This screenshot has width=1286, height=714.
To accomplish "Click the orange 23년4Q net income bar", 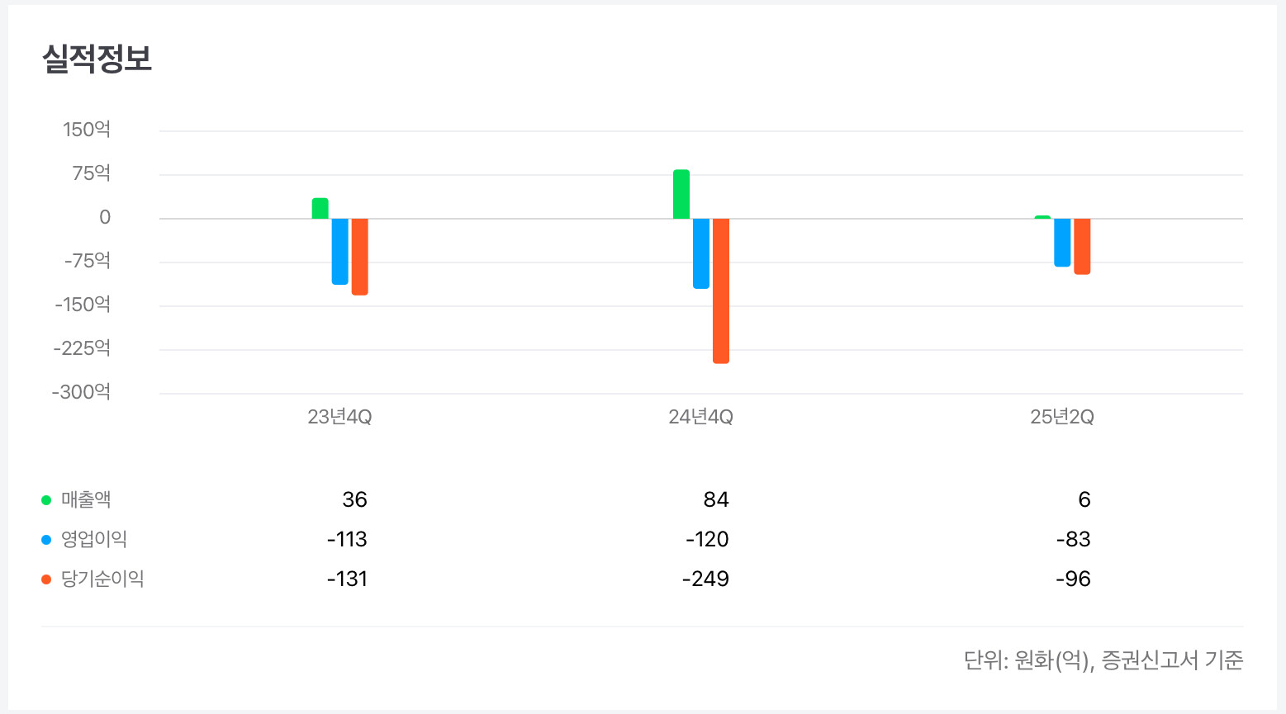I will click(x=359, y=256).
